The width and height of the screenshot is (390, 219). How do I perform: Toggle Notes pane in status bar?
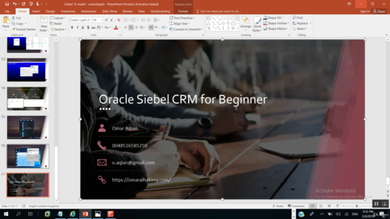pos(278,206)
